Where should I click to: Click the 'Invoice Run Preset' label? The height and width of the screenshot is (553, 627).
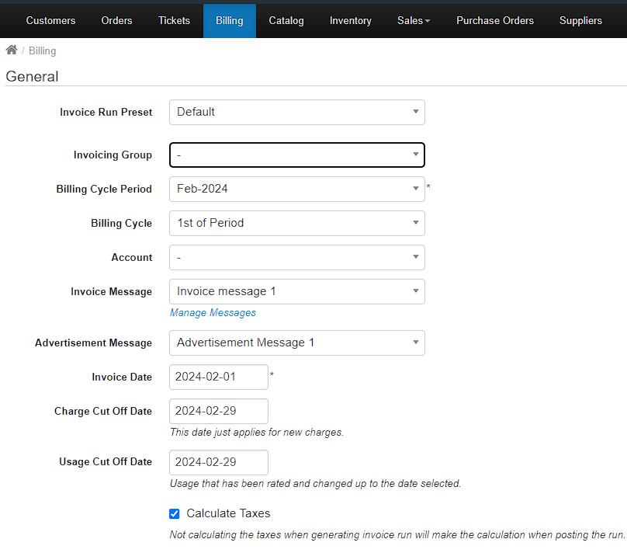click(x=106, y=112)
